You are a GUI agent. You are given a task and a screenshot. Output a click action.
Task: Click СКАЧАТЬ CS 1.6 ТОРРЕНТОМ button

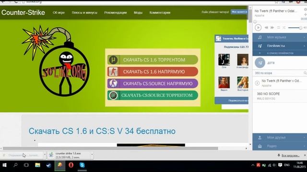click(153, 60)
